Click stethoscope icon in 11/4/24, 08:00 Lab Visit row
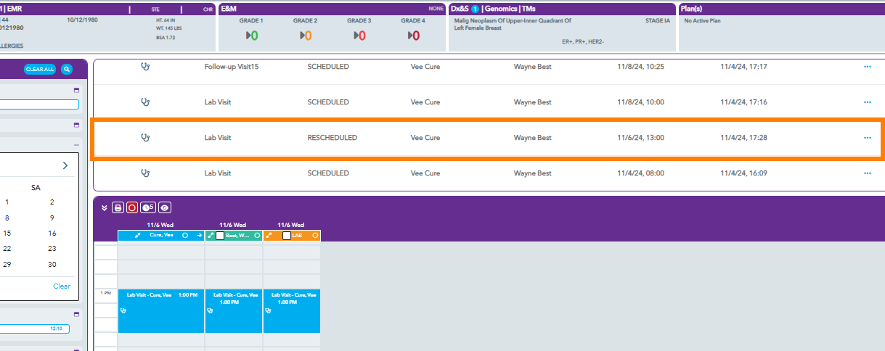The width and height of the screenshot is (885, 351). coord(145,173)
